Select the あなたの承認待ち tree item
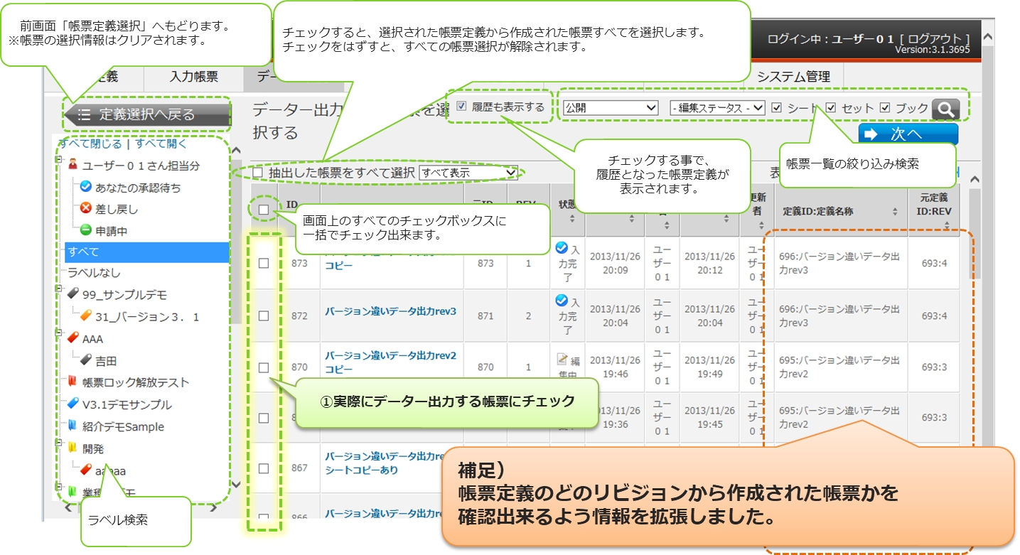 click(138, 188)
